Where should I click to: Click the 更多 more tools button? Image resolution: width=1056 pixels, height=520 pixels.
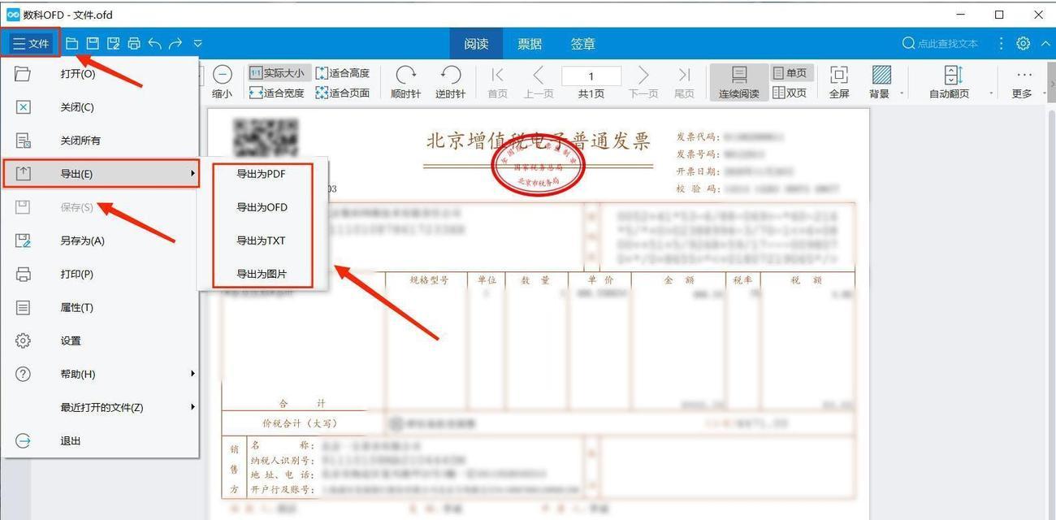[x=1022, y=82]
